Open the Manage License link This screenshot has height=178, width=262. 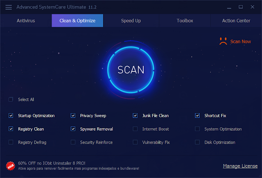pyautogui.click(x=240, y=166)
